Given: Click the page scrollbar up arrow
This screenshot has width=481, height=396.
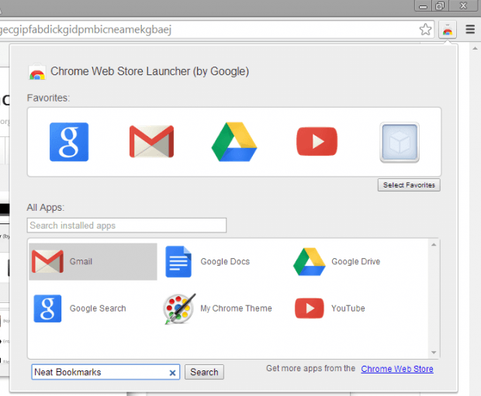Looking at the screenshot, I should (x=475, y=48).
